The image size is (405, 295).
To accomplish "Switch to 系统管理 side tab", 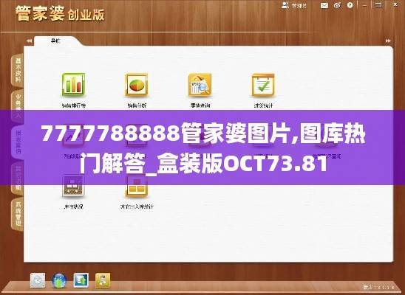I will pos(18,214).
